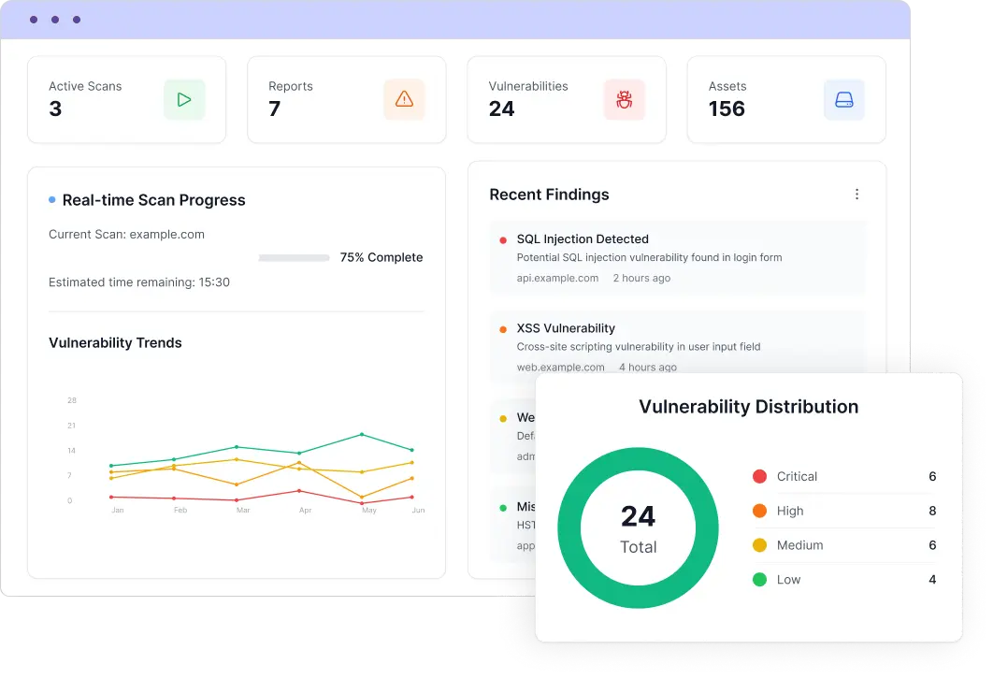Open the XSS Vulnerability finding

(566, 328)
